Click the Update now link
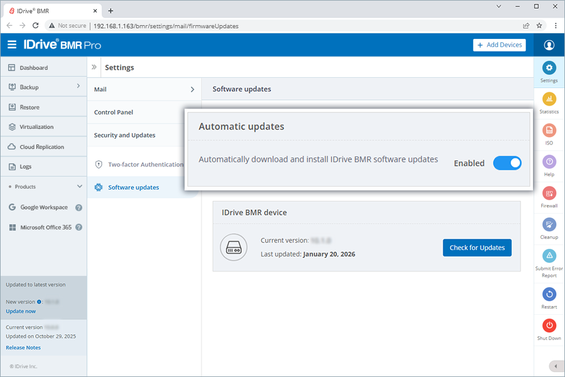565x377 pixels. (21, 311)
